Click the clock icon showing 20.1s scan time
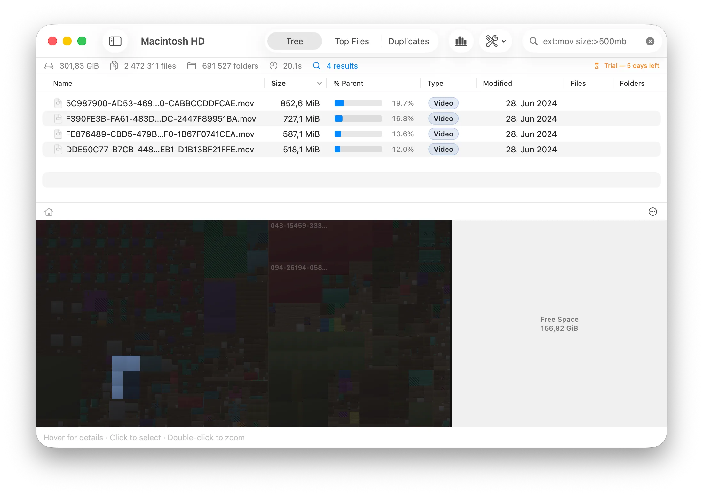Screen dimensions: 703x495 pos(273,66)
